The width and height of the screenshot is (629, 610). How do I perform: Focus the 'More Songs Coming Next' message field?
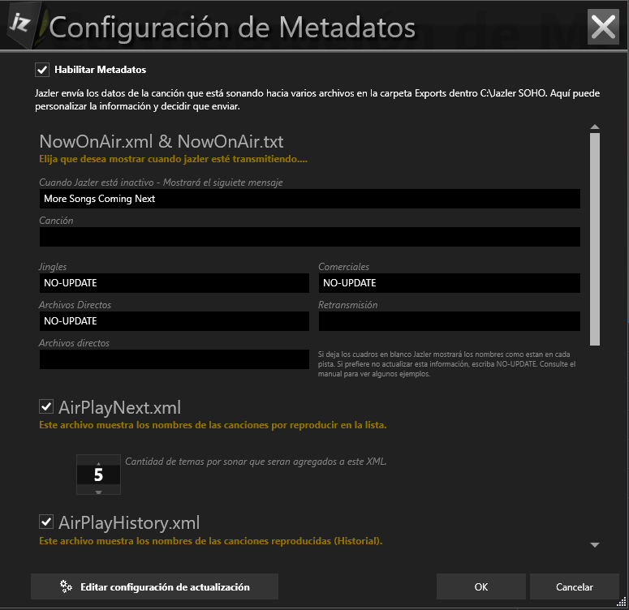[309, 199]
